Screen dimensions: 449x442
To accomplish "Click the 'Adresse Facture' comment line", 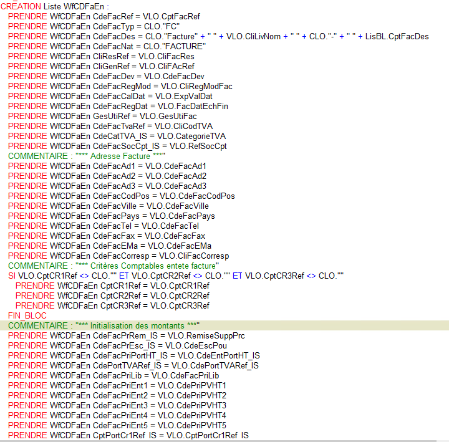I will (x=87, y=156).
